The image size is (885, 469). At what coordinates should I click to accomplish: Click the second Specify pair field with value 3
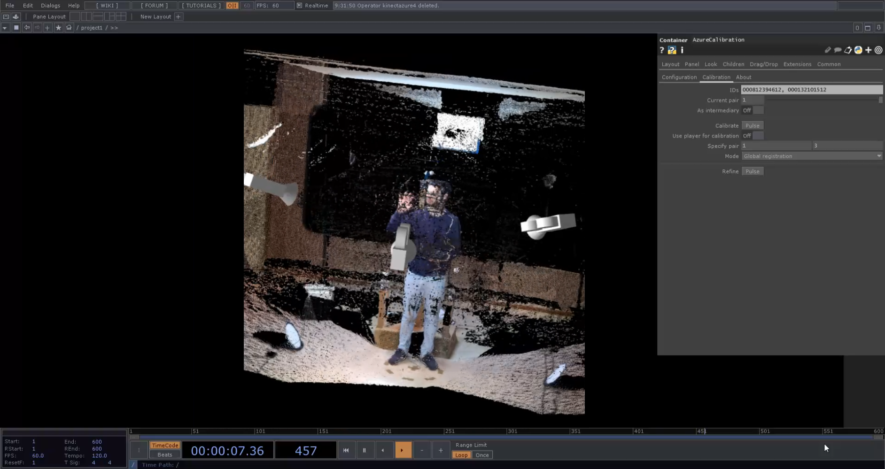pyautogui.click(x=847, y=146)
